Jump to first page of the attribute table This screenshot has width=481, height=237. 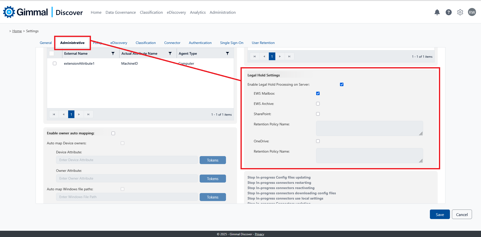tap(54, 114)
